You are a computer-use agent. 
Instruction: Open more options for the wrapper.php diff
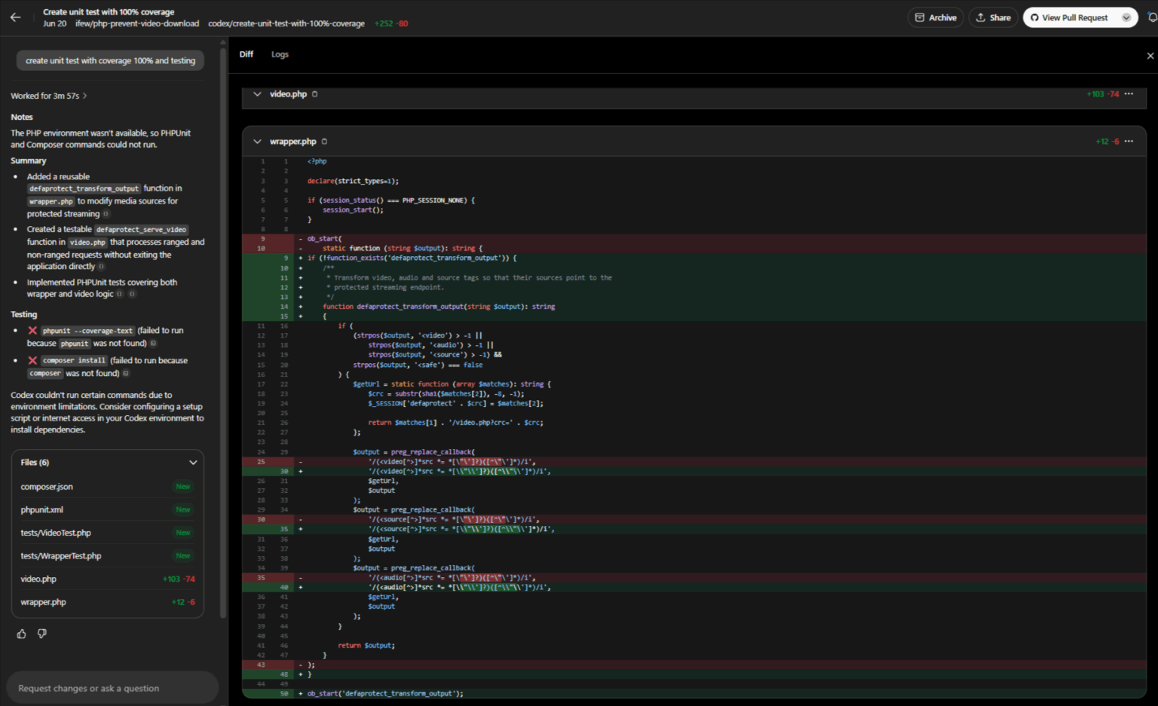(1129, 141)
